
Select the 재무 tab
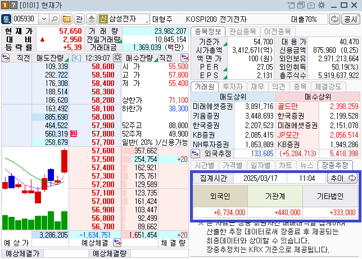257,87
